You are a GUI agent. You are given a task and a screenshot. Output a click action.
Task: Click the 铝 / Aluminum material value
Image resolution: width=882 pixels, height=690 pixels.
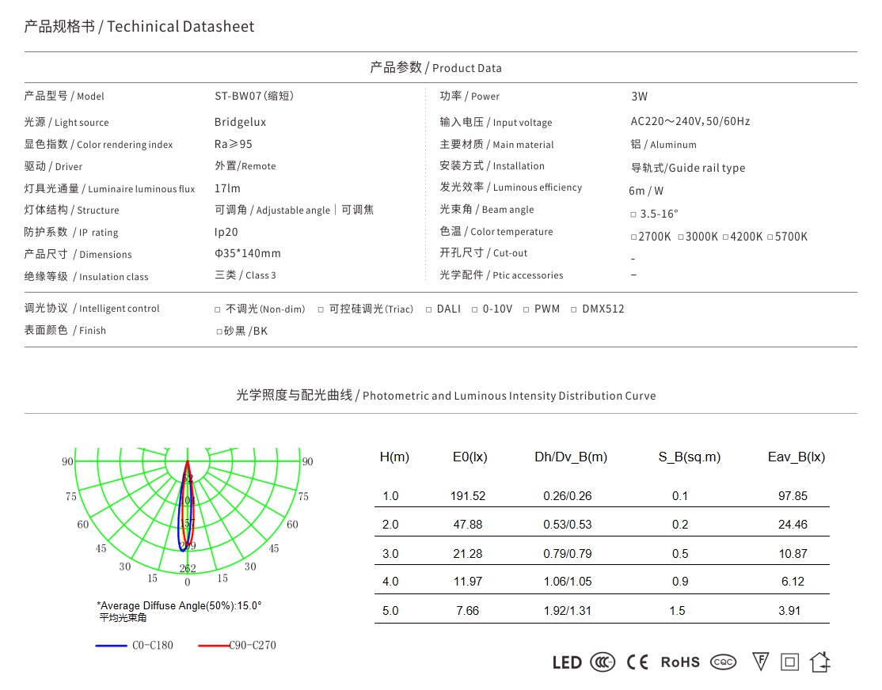[x=663, y=145]
